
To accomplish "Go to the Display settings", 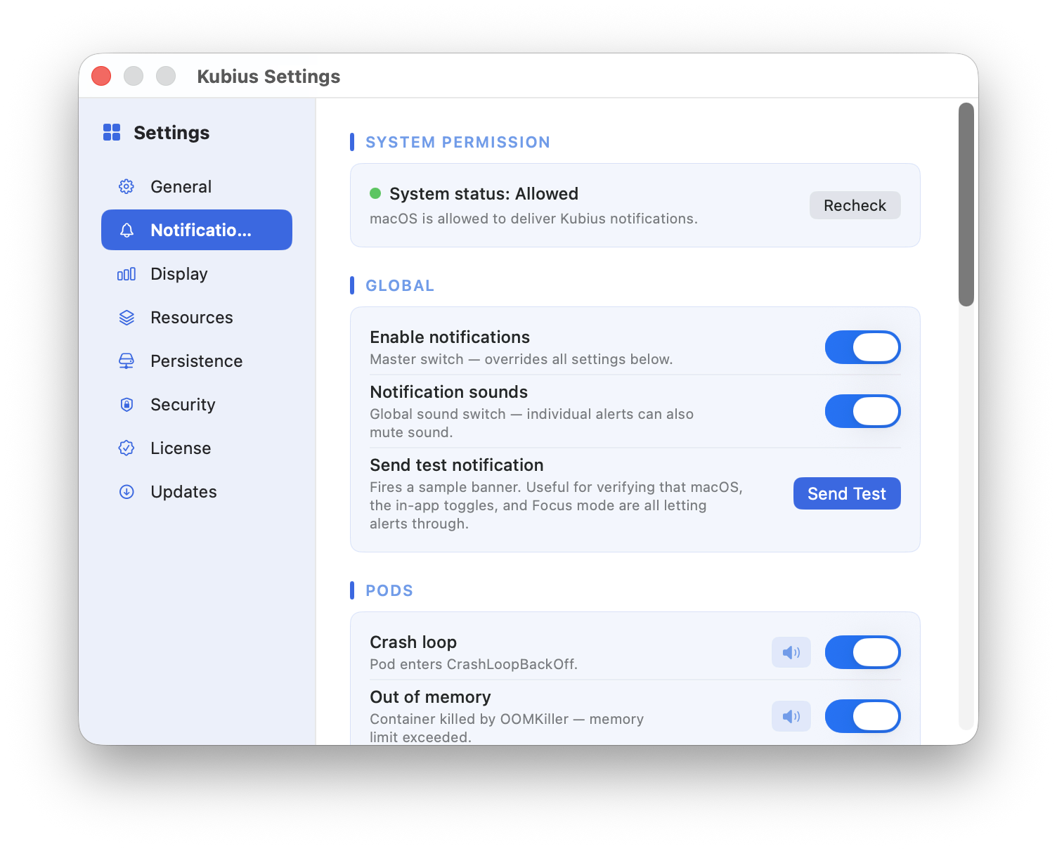I will (197, 273).
